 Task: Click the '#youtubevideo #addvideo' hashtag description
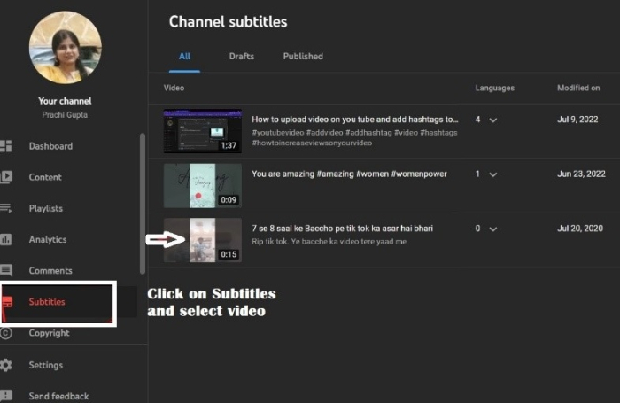coord(354,137)
